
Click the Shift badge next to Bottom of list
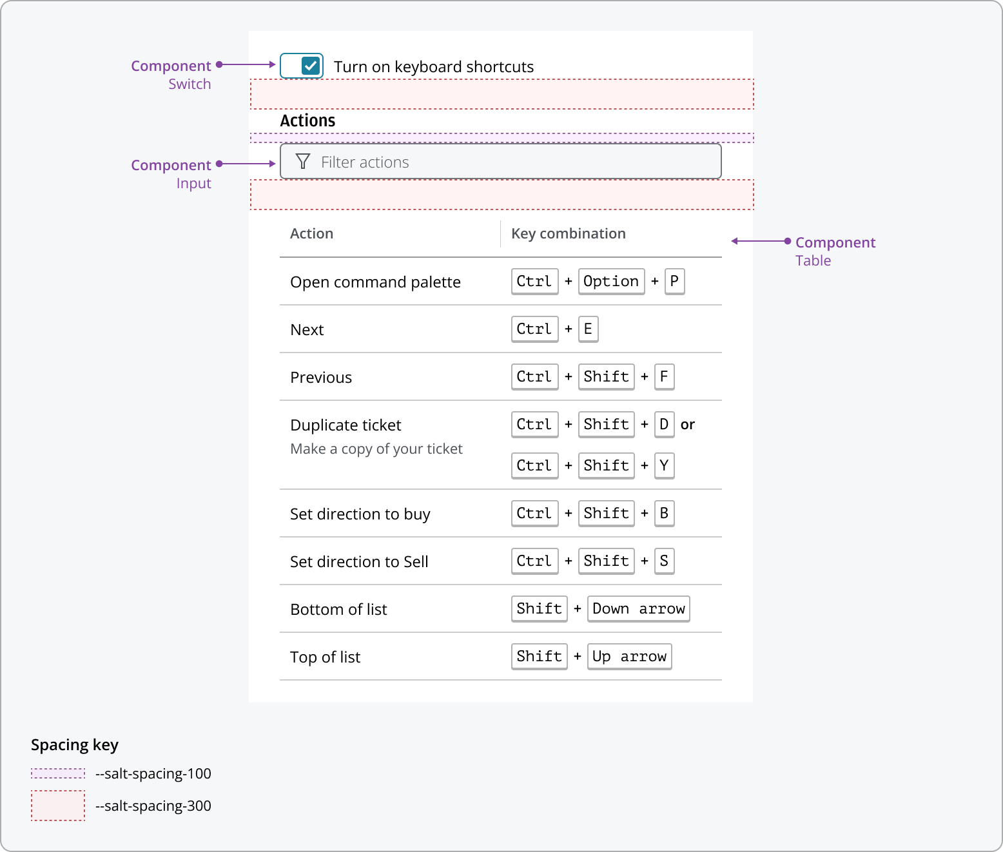click(x=539, y=608)
